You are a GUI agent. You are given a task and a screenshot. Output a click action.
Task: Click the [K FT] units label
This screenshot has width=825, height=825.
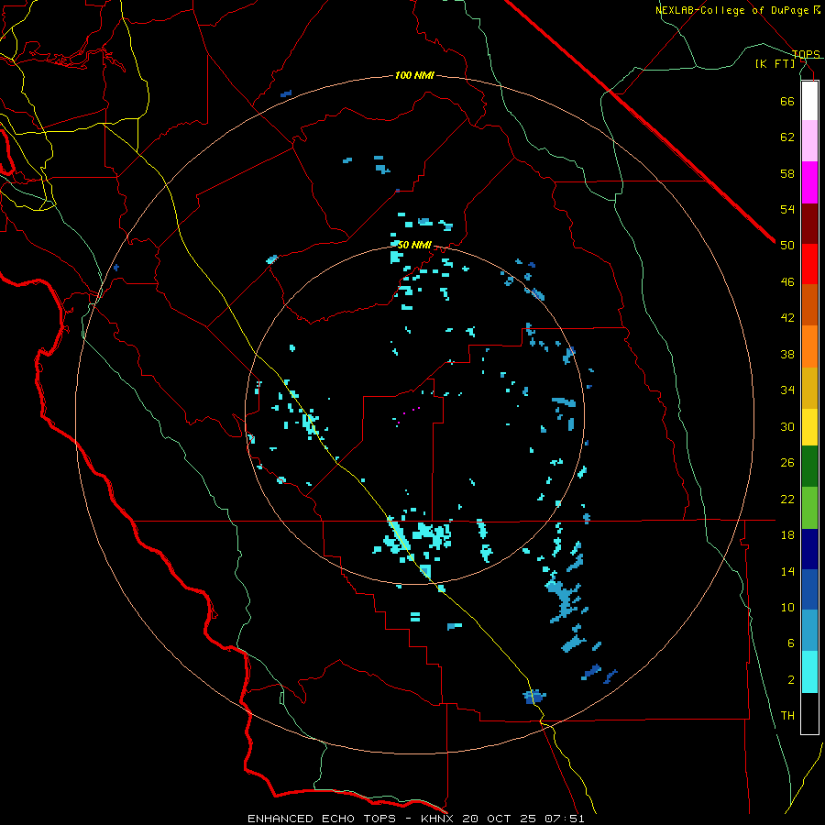(x=775, y=63)
